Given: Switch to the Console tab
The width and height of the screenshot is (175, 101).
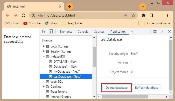Looking at the screenshot, I should pos(83,32).
